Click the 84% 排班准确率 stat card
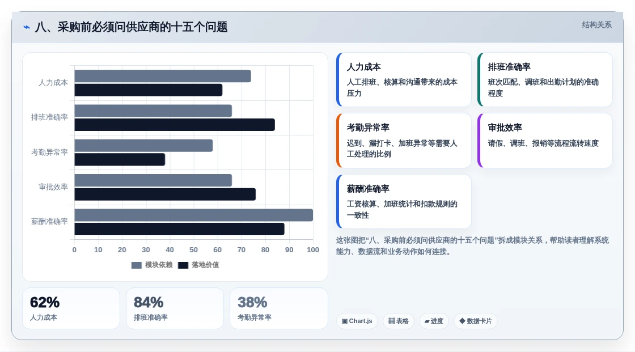The width and height of the screenshot is (635, 352). click(175, 308)
